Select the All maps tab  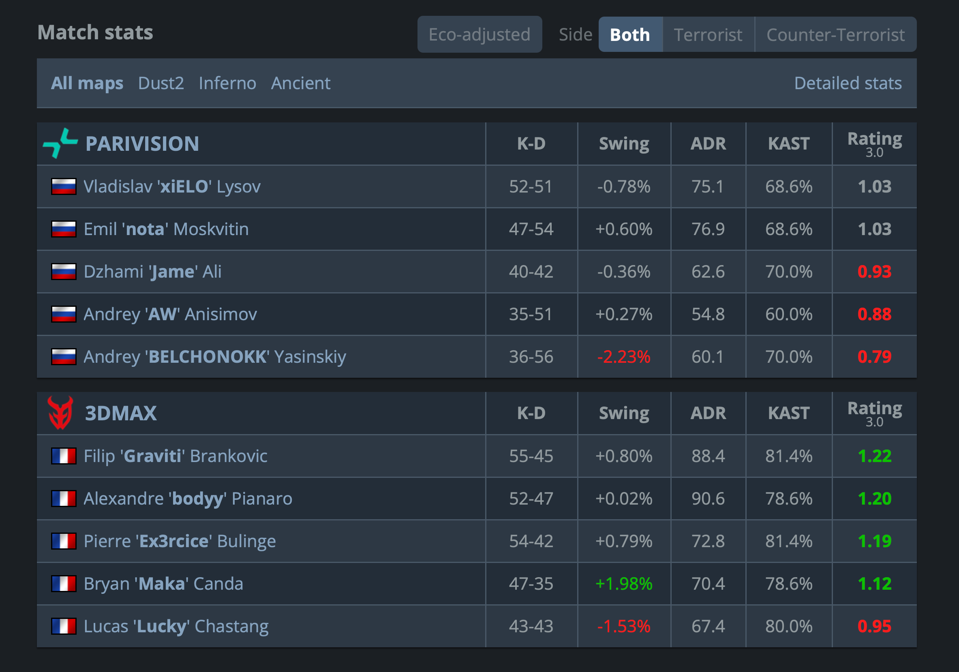tap(87, 83)
